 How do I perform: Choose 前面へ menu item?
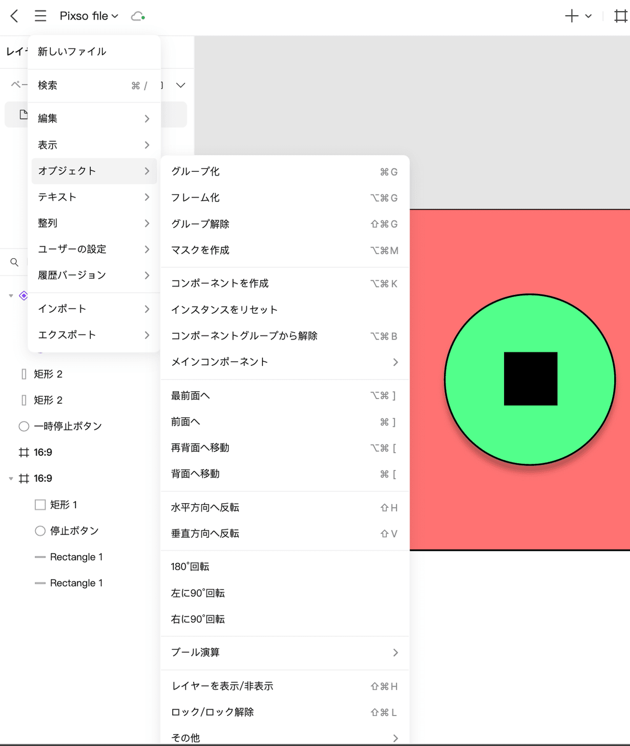point(285,422)
